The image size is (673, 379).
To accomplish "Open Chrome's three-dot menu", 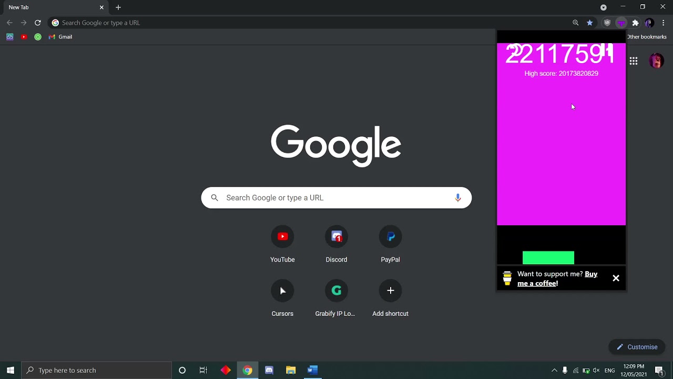I will [664, 23].
